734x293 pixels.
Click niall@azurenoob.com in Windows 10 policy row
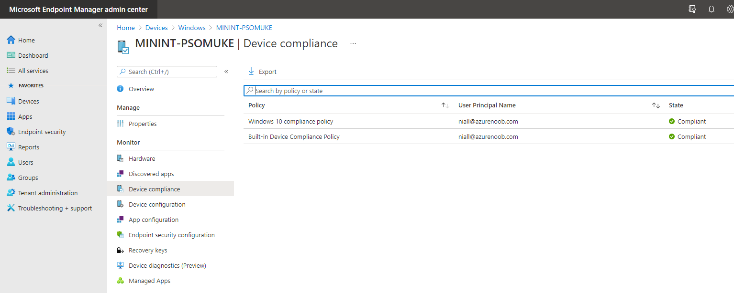point(488,121)
